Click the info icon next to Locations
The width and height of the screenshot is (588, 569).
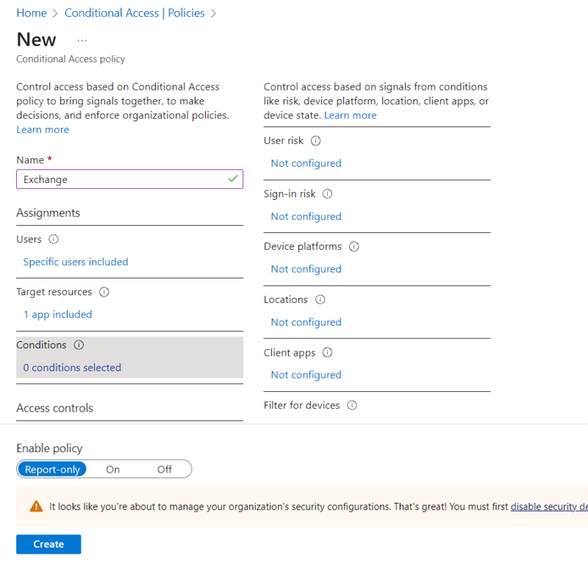point(320,299)
